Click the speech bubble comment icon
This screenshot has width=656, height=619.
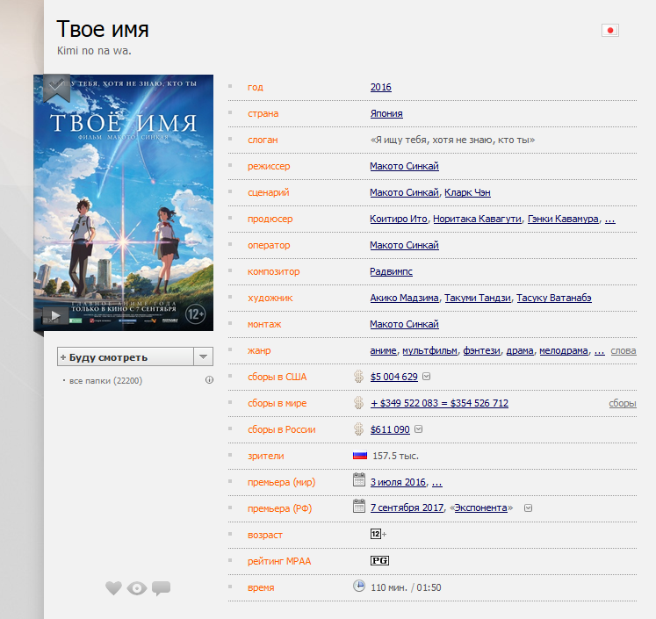[x=161, y=588]
